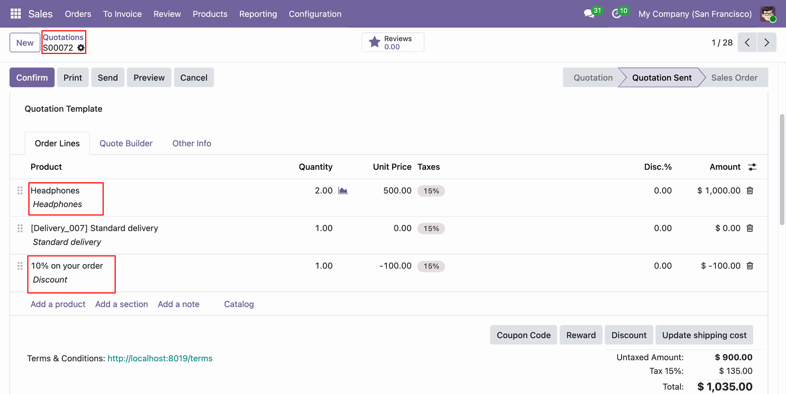Click the Print button
Screen dimensions: 786x394
point(73,78)
